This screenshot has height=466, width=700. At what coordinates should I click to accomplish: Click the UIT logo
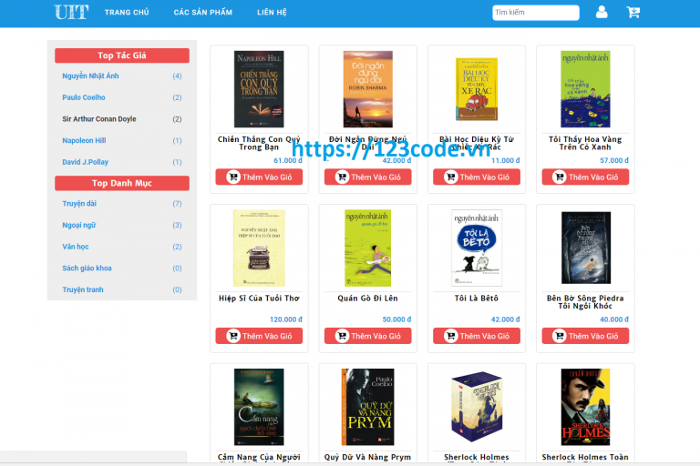pos(71,13)
